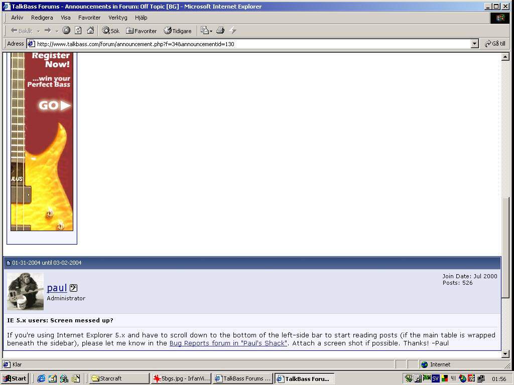Switch to 5bgs.jpg IrfanView taskbar button

pos(181,378)
